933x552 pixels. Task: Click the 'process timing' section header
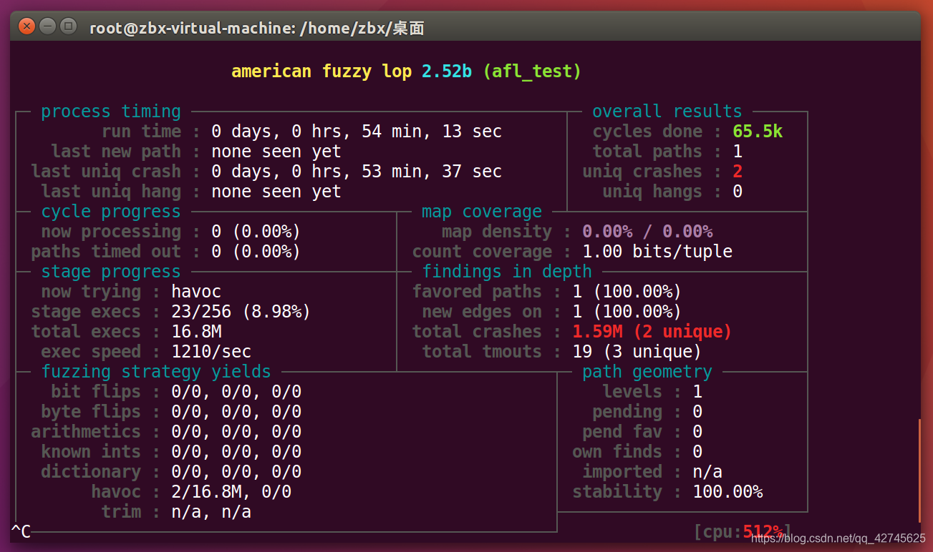(x=111, y=112)
